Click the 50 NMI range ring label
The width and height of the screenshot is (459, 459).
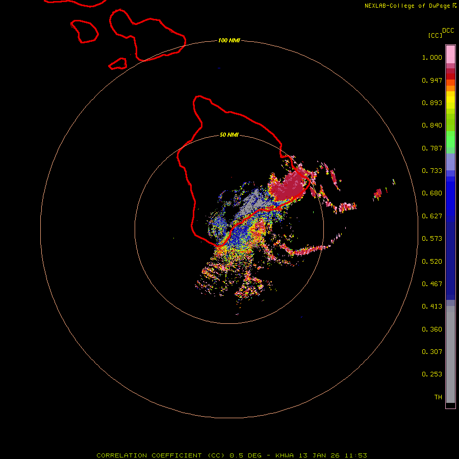tap(229, 135)
